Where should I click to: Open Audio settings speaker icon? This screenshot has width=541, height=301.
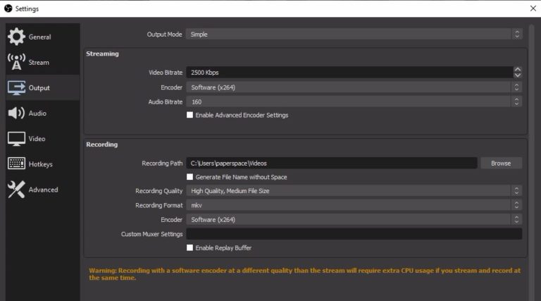click(x=16, y=113)
